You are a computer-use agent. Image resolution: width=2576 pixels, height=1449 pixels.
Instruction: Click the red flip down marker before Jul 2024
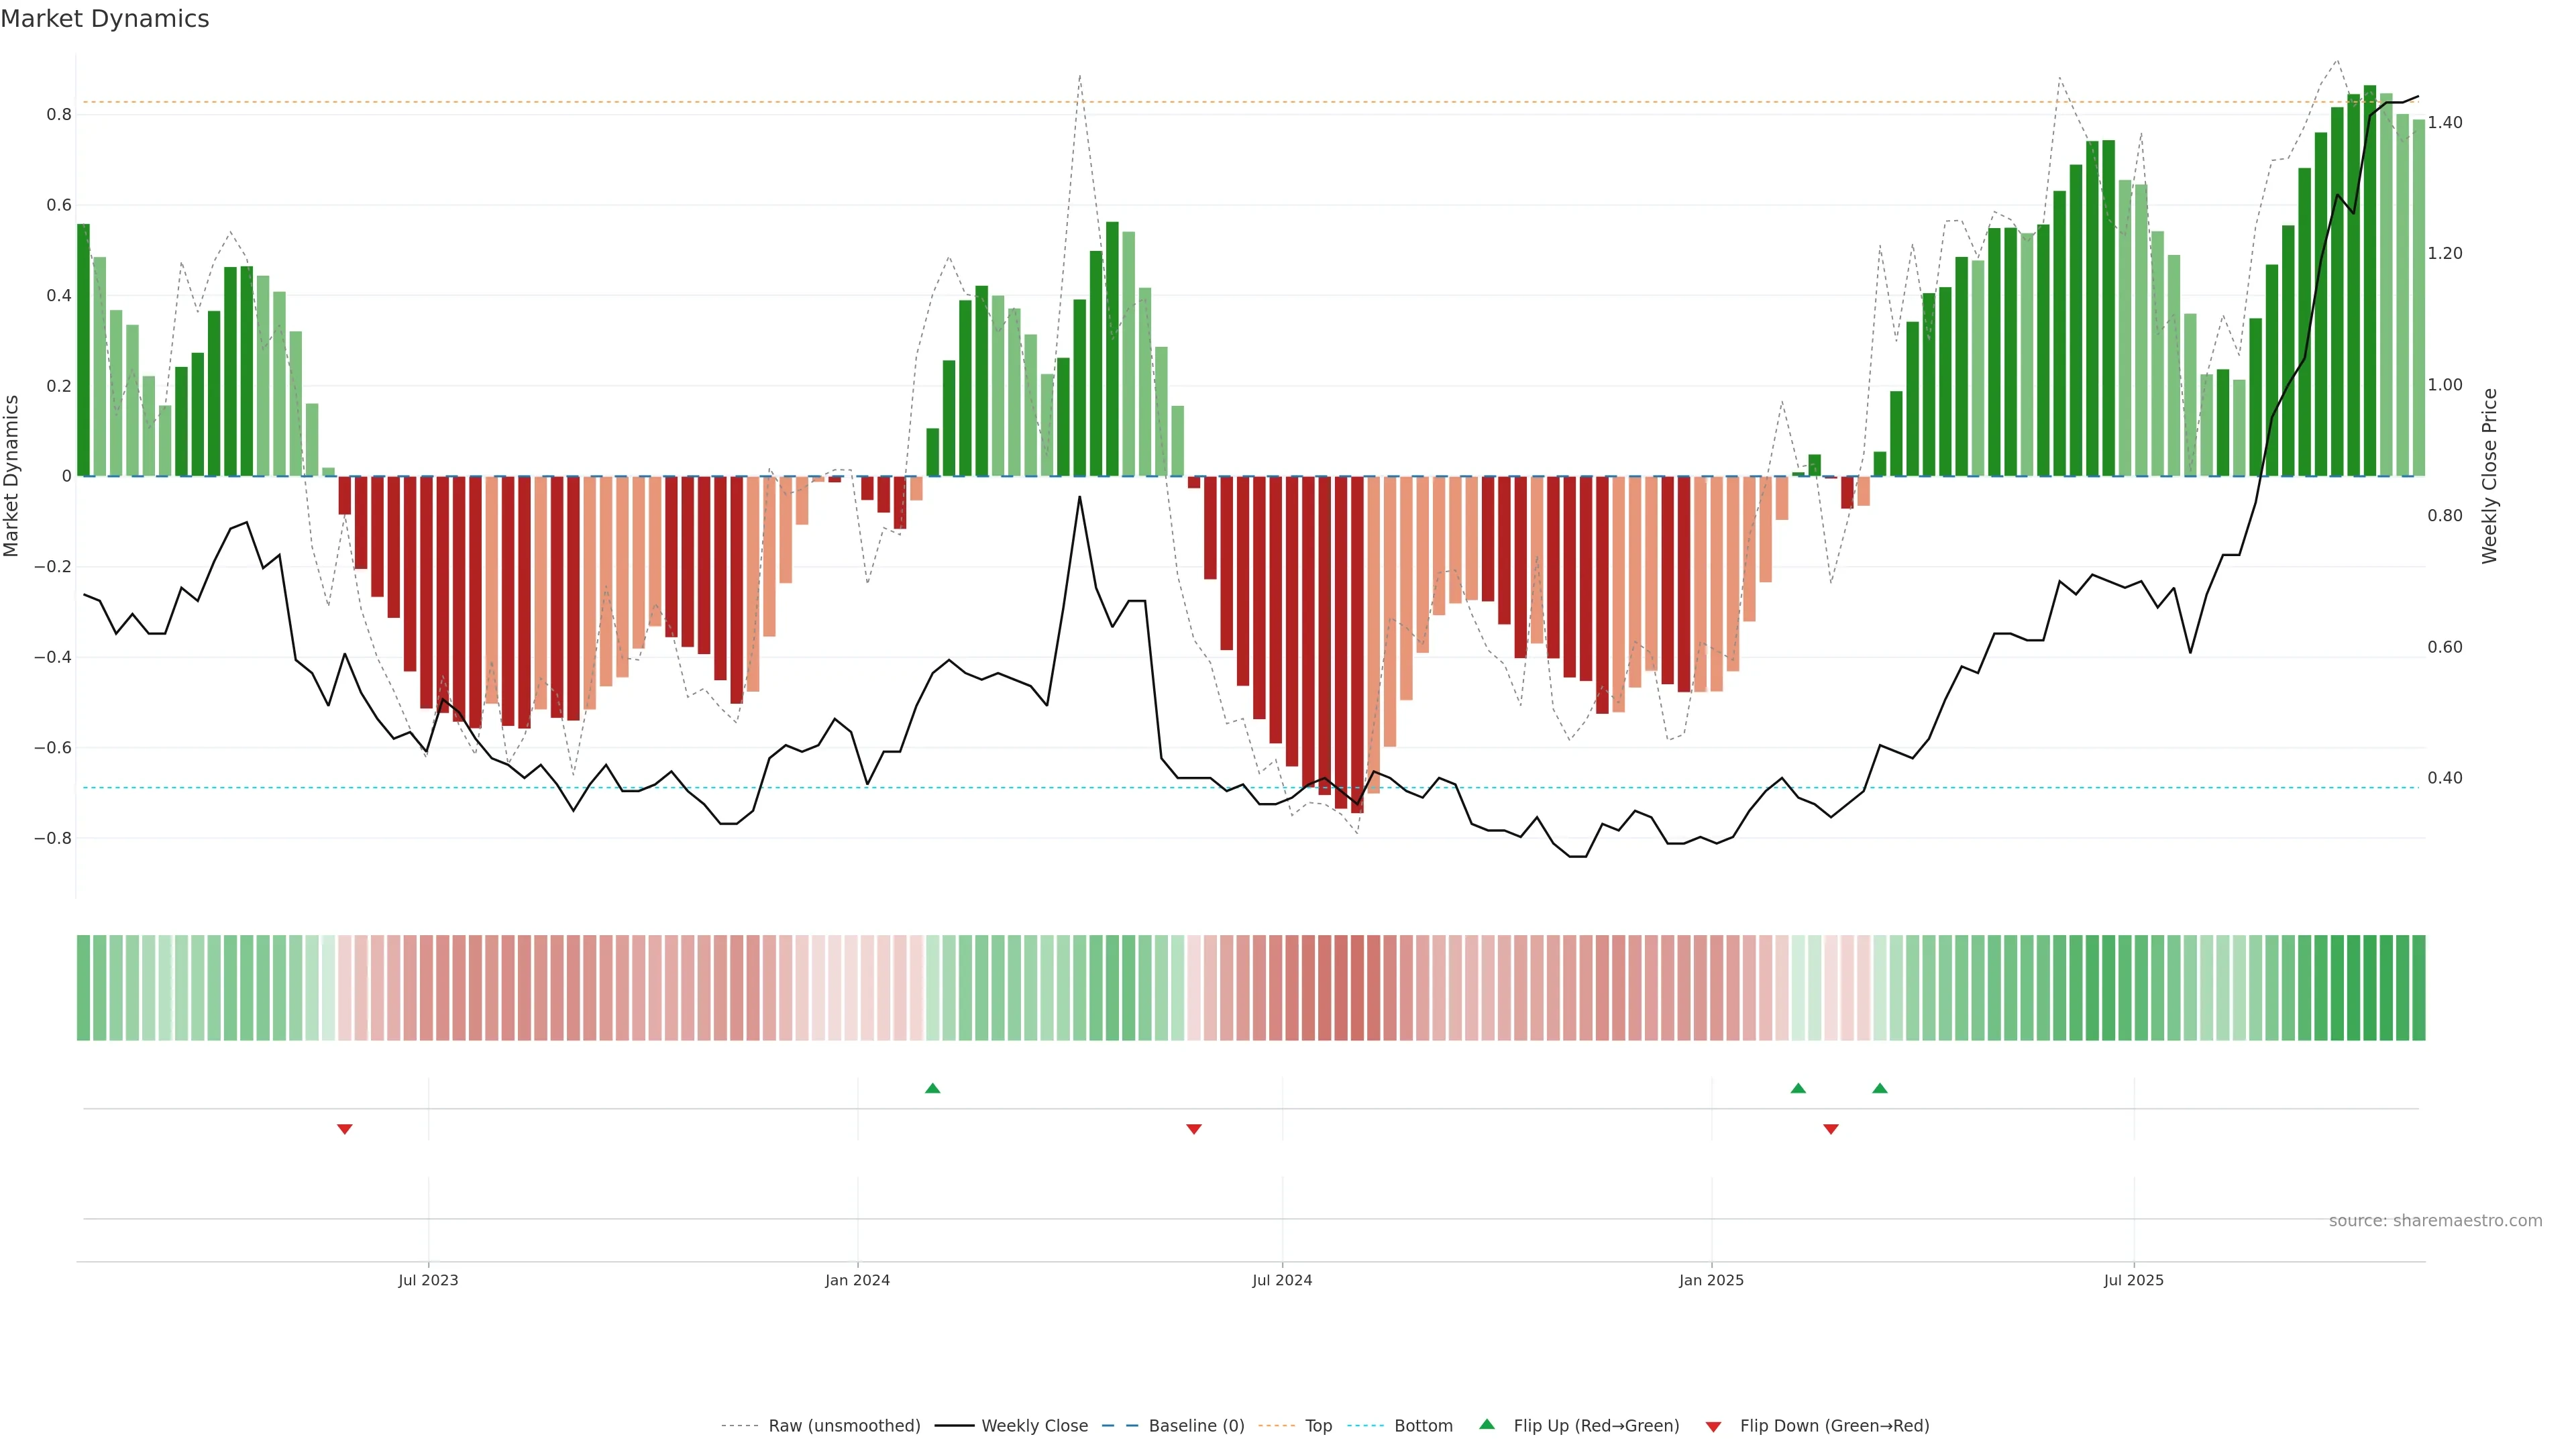(x=1193, y=1129)
